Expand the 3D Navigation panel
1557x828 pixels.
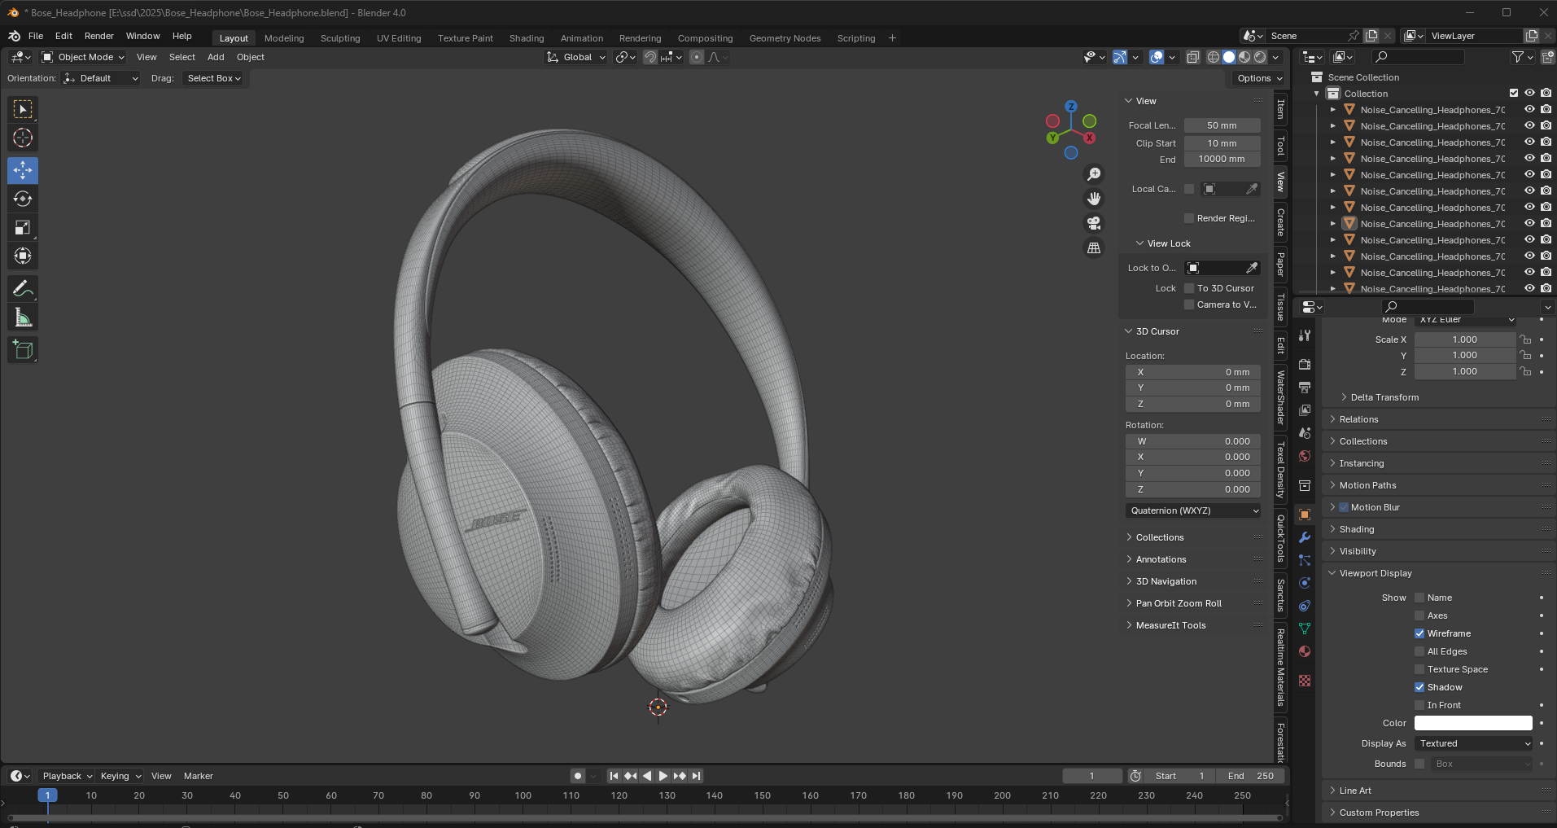(x=1166, y=581)
